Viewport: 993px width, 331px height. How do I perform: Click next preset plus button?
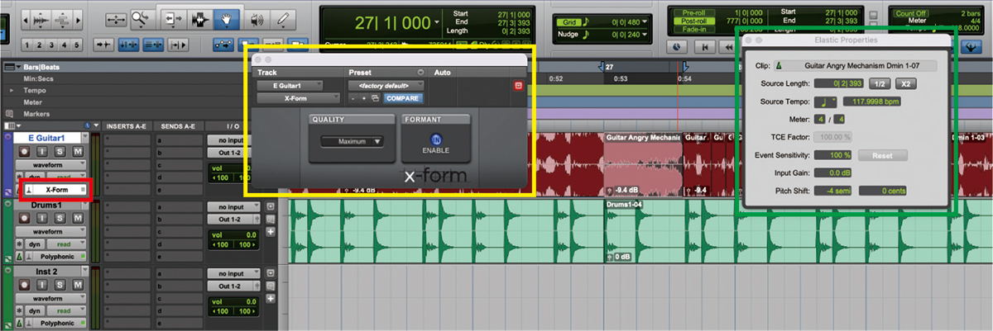coord(364,98)
